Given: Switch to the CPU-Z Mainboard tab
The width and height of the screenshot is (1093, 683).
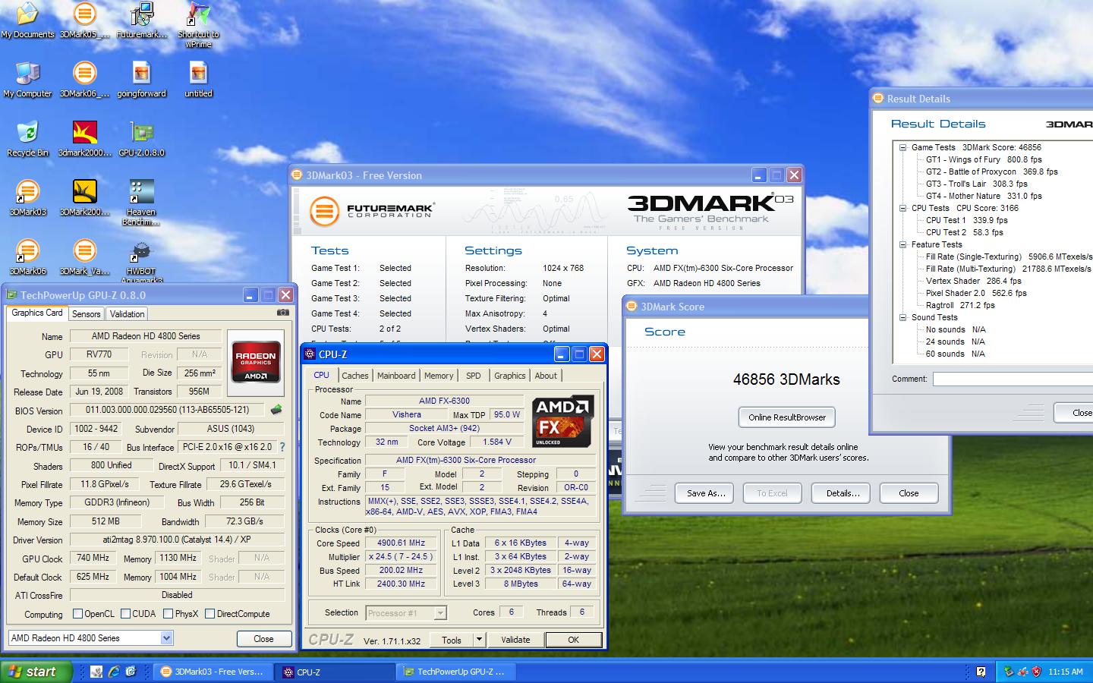Looking at the screenshot, I should pos(396,376).
